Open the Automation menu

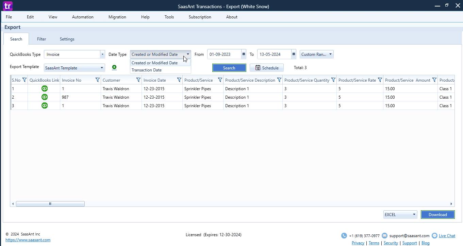(83, 17)
